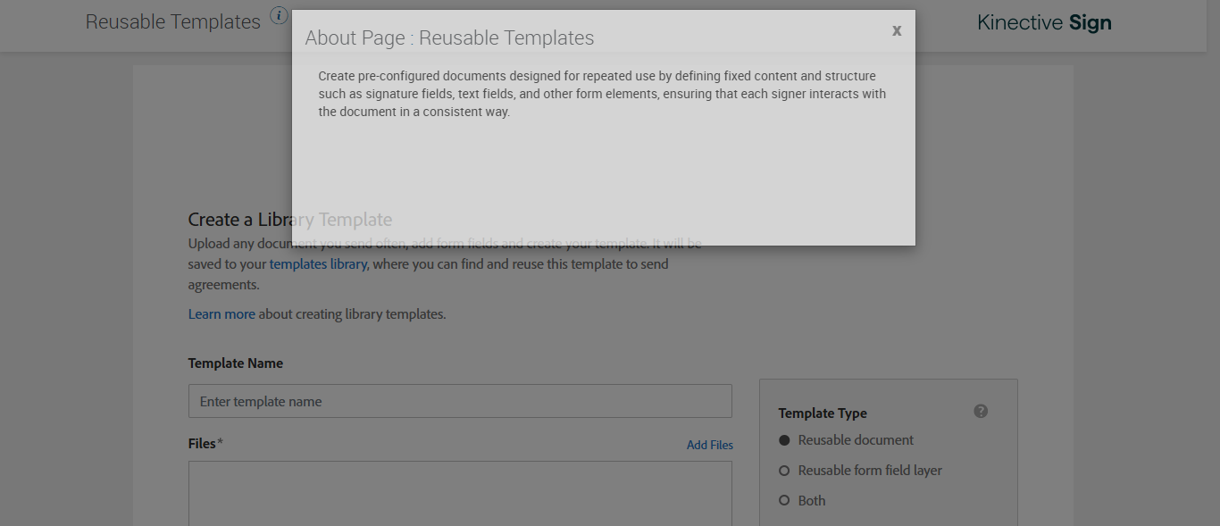Select the Both template type radio
The width and height of the screenshot is (1220, 526).
(x=785, y=501)
